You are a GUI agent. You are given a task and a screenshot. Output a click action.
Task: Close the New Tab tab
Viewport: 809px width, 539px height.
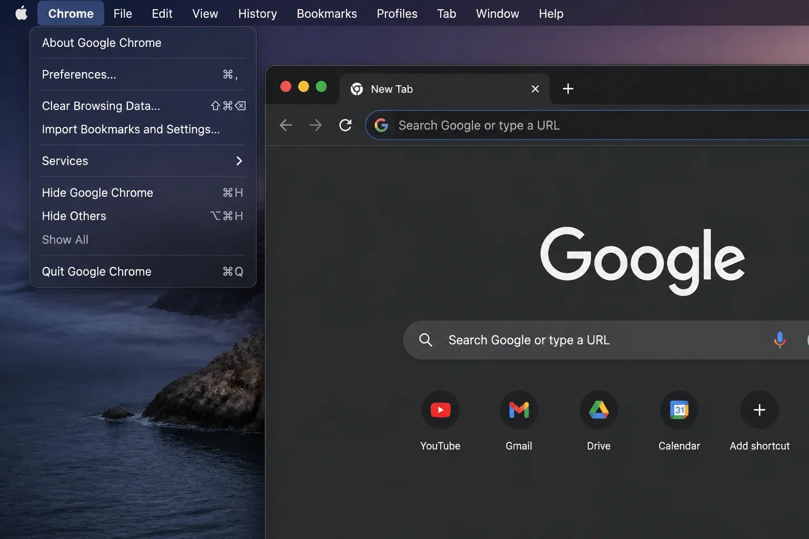(x=535, y=89)
